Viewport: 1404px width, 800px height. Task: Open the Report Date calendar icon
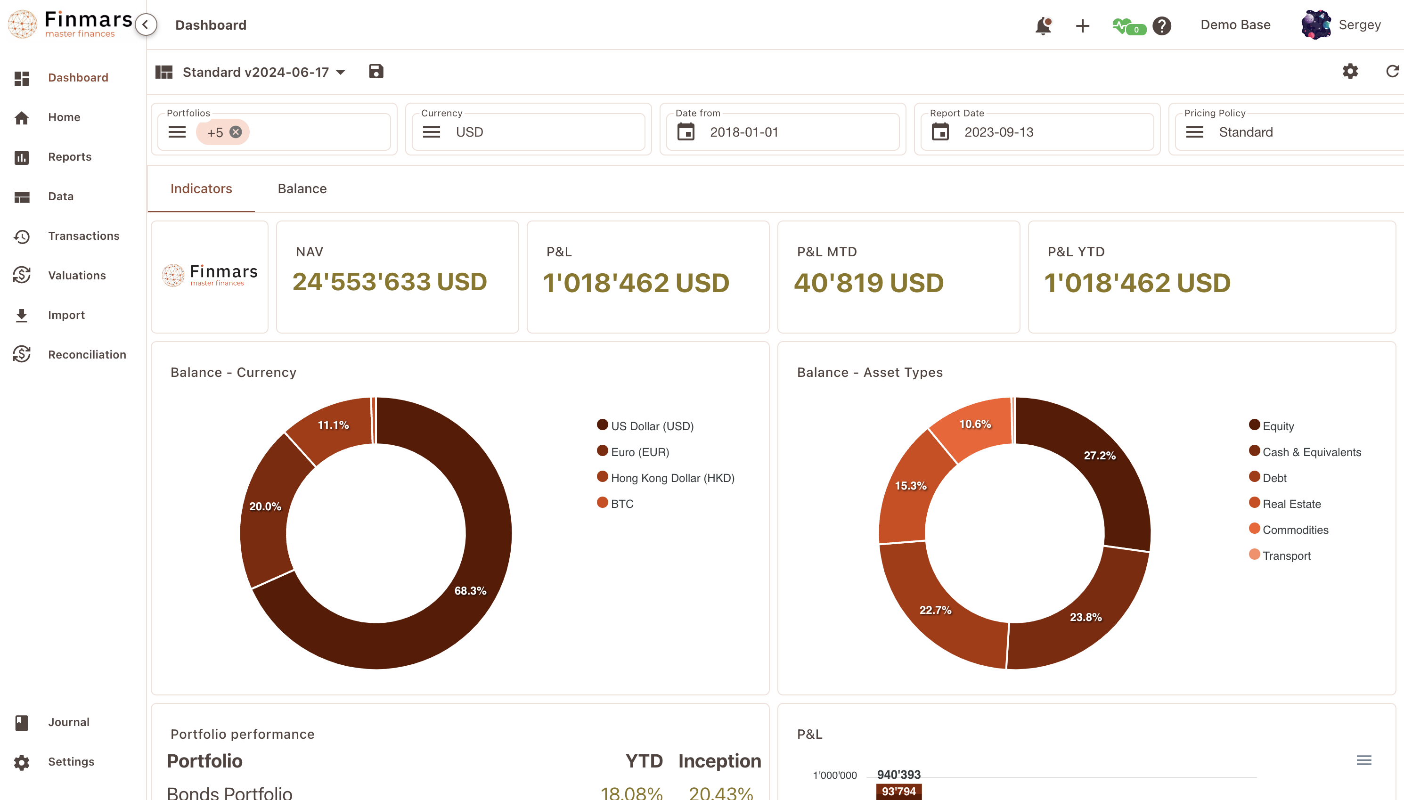pyautogui.click(x=940, y=132)
